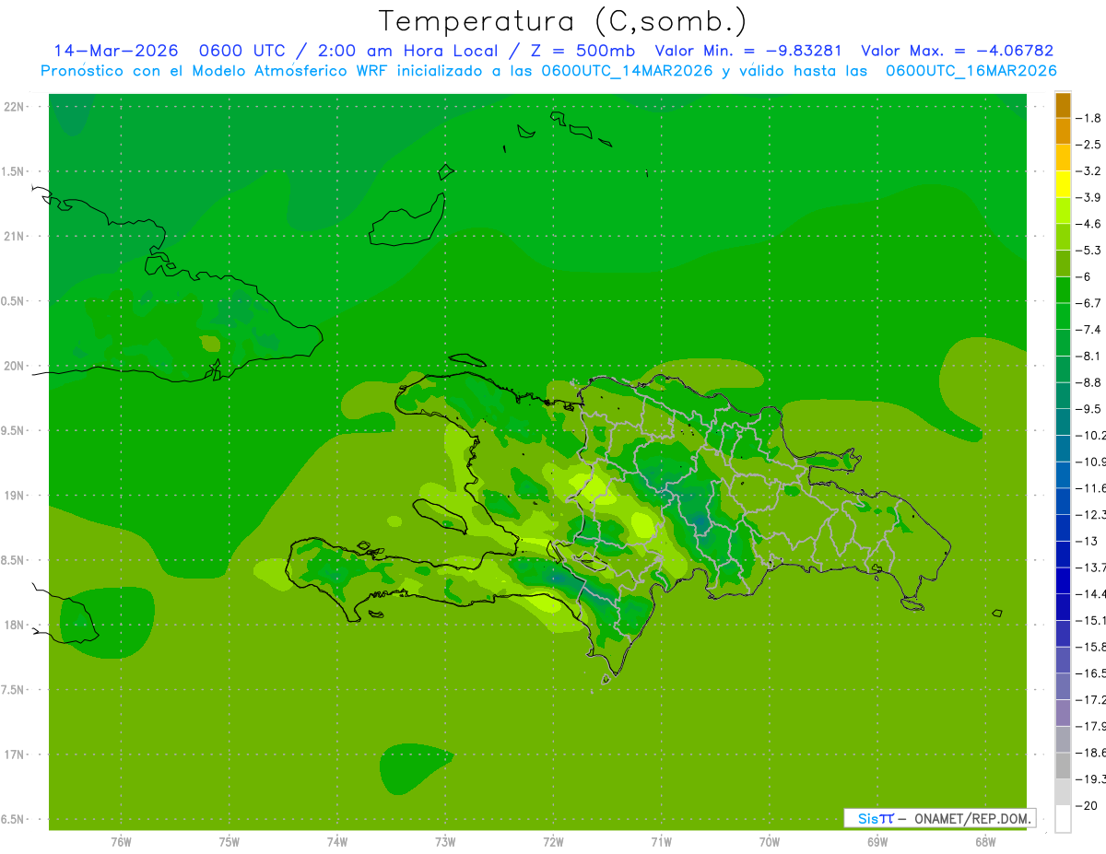This screenshot has height=854, width=1106.
Task: Click the '69W' longitude label
Action: 877,841
